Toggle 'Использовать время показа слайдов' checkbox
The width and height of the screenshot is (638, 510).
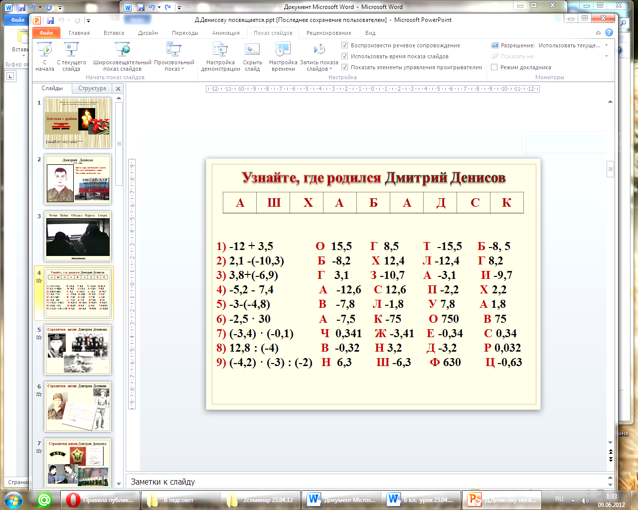pos(344,56)
